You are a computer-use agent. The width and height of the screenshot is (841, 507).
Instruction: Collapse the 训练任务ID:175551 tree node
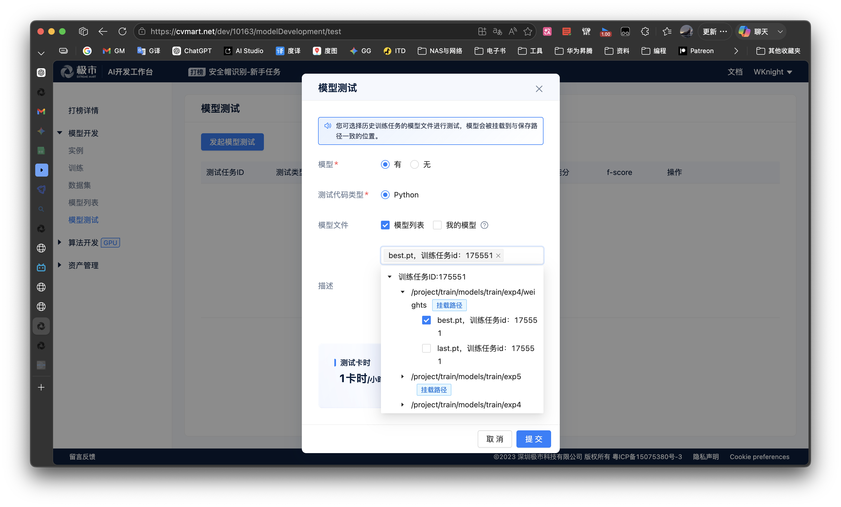click(389, 277)
